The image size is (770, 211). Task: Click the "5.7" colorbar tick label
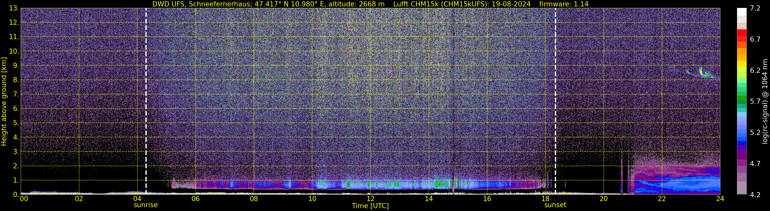point(755,101)
